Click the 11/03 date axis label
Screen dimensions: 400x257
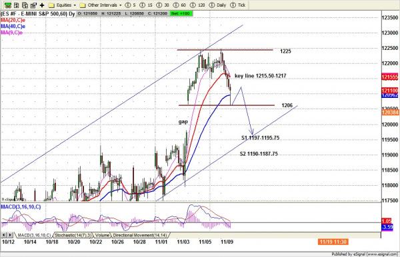pyautogui.click(x=183, y=242)
